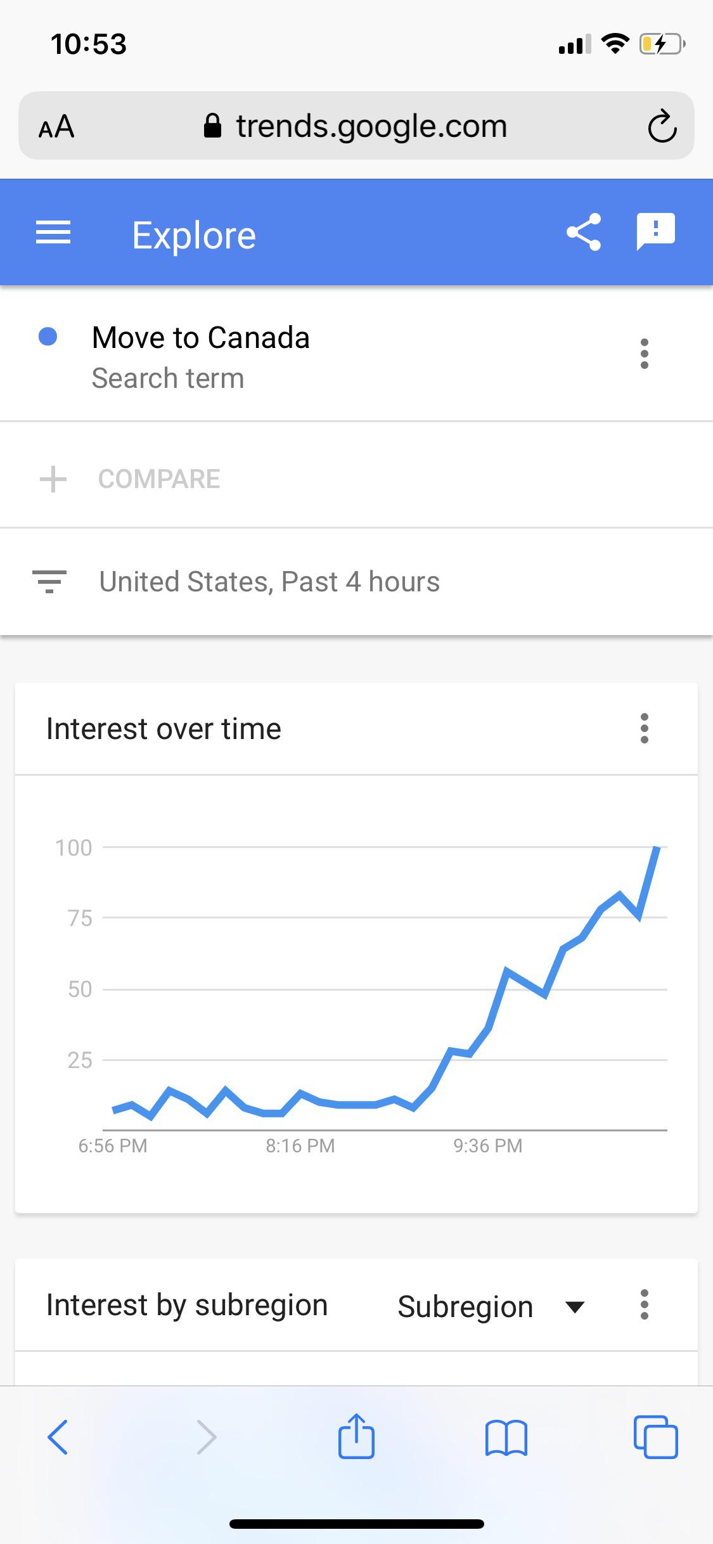The height and width of the screenshot is (1544, 713).
Task: Tap Safari share sheet icon
Action: [x=356, y=1436]
